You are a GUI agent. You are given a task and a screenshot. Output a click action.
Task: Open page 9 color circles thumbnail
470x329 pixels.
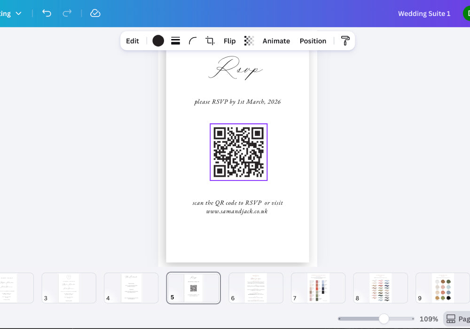click(443, 288)
